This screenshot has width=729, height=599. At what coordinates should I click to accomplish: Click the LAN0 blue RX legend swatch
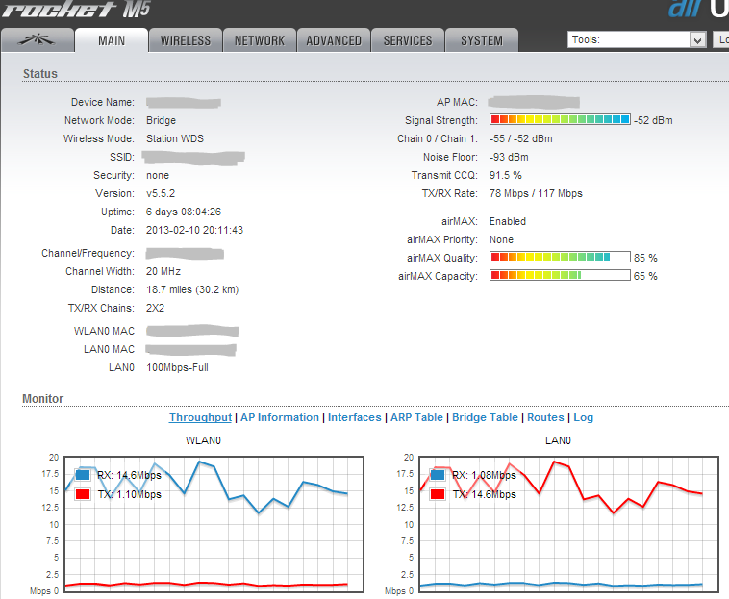[438, 475]
